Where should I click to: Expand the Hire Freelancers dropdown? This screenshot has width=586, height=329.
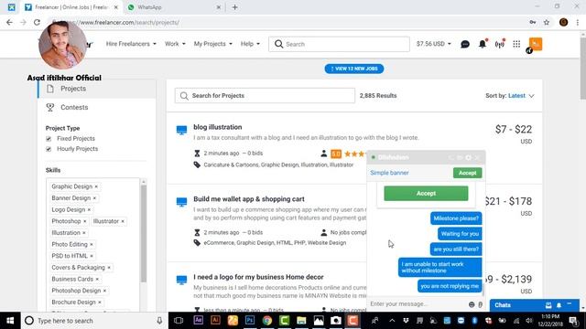coord(131,44)
